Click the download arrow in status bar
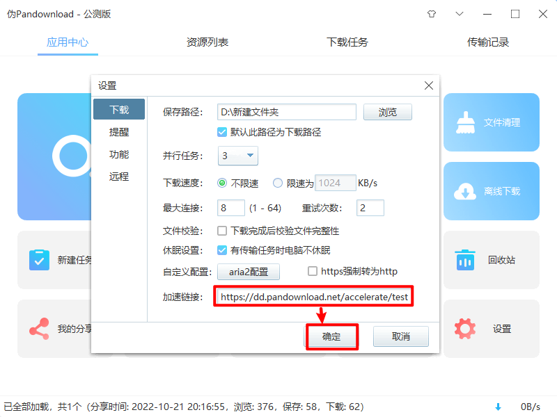The height and width of the screenshot is (417, 557). tap(498, 407)
